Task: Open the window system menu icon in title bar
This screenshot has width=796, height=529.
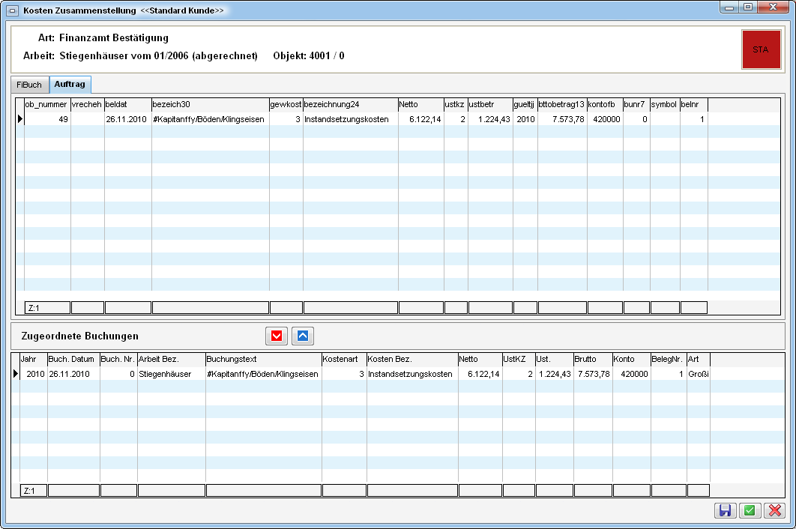Action: coord(12,11)
